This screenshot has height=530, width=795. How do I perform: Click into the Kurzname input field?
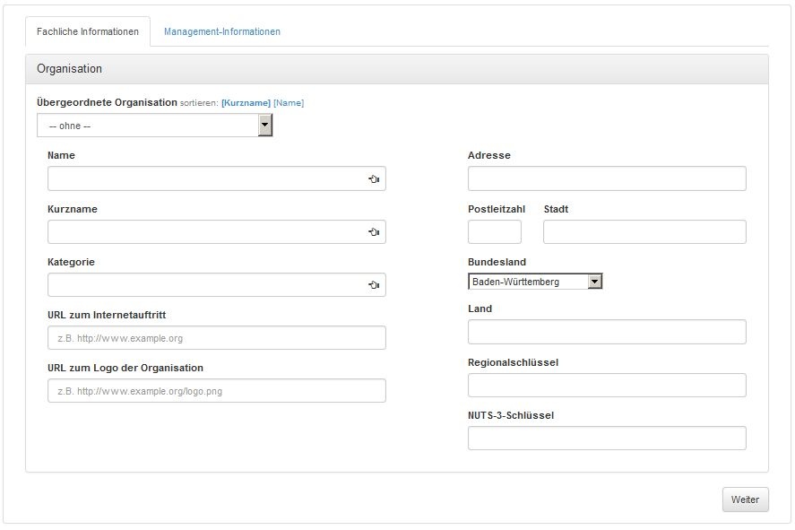pyautogui.click(x=206, y=232)
